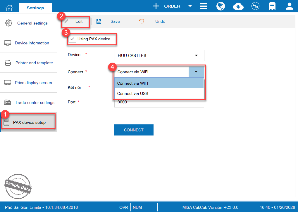Click the sync arrows icon
This screenshot has height=212, width=298.
coord(255,6)
